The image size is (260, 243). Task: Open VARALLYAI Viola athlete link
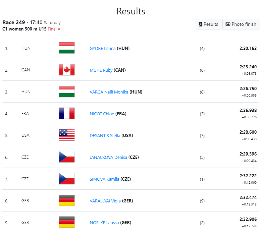[105, 201]
